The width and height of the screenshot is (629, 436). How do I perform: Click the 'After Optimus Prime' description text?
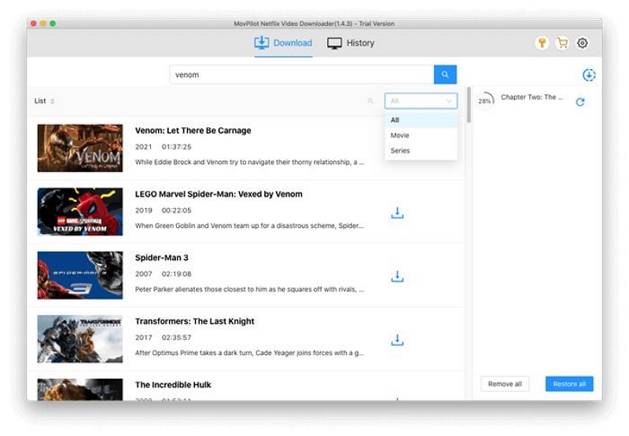pos(249,353)
